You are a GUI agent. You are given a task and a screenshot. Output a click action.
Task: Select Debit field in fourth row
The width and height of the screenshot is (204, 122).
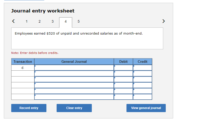(x=123, y=85)
